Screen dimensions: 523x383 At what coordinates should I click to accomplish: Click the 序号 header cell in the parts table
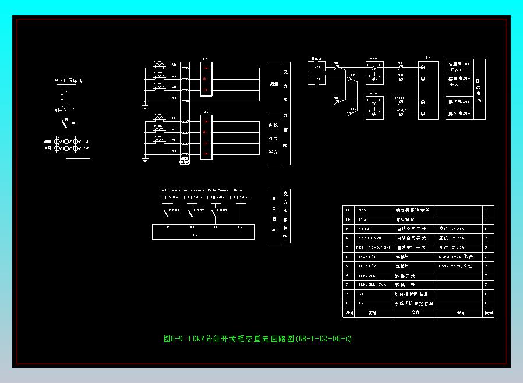[x=348, y=313]
